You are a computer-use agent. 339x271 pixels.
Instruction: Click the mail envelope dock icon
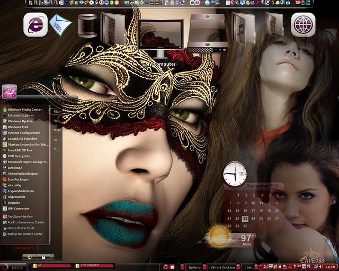click(x=60, y=25)
